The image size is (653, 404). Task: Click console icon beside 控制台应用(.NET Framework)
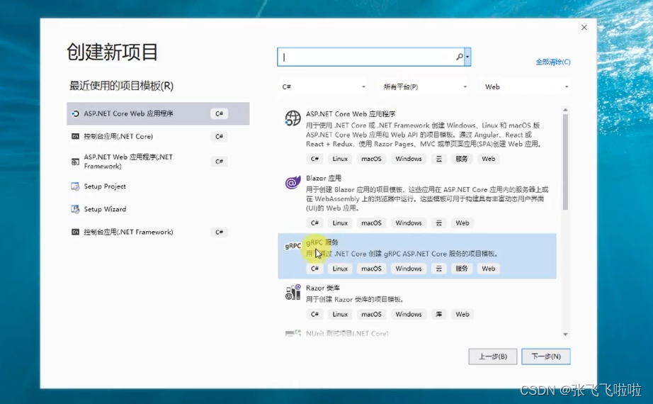tap(75, 232)
